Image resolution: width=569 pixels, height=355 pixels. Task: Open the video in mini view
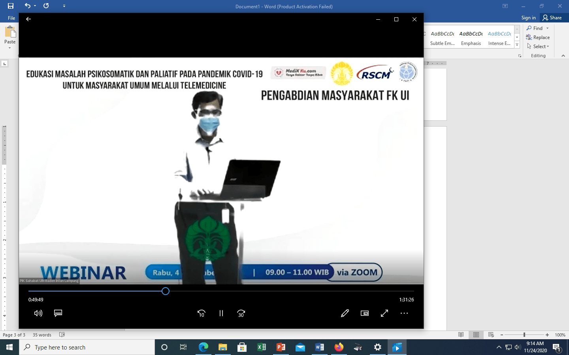(x=364, y=313)
